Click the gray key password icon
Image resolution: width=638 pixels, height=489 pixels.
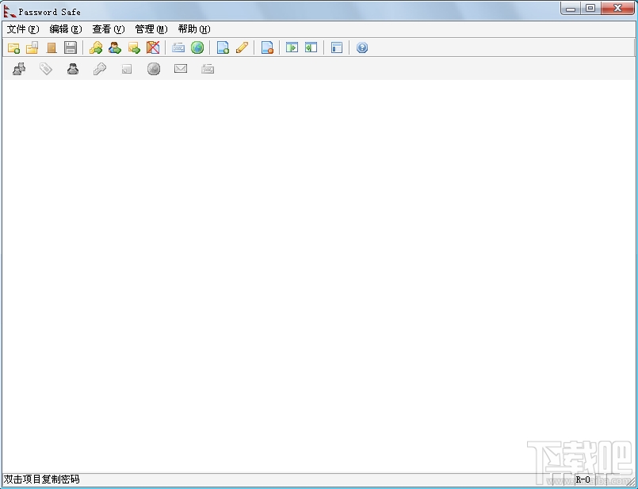[x=100, y=69]
